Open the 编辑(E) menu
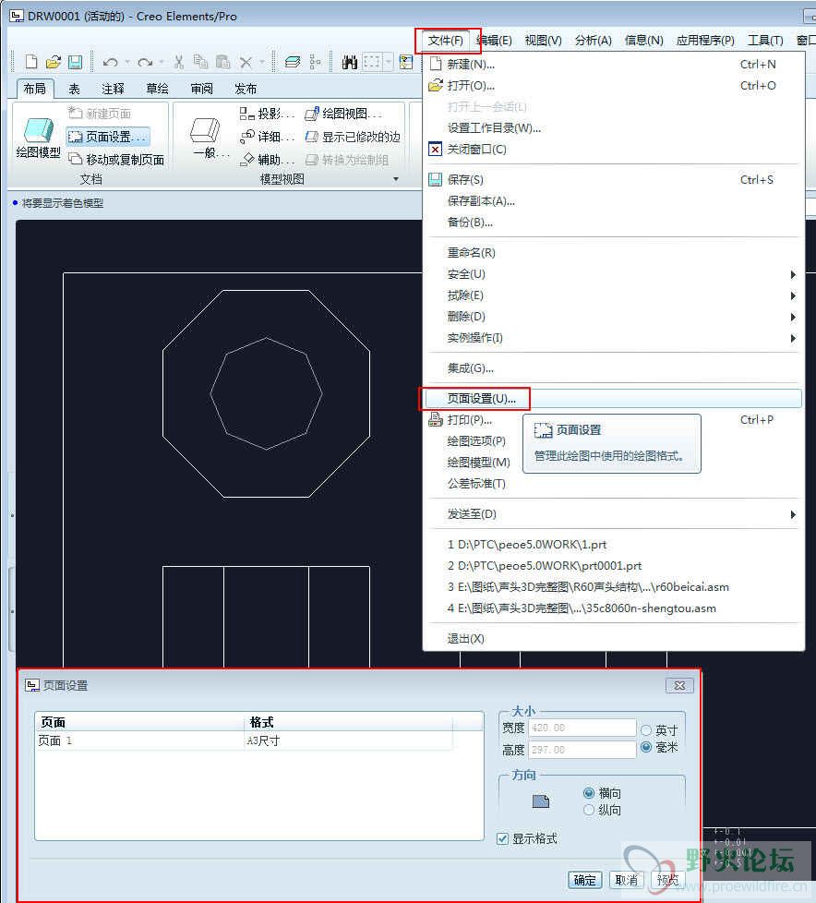Image resolution: width=816 pixels, height=903 pixels. (x=496, y=41)
